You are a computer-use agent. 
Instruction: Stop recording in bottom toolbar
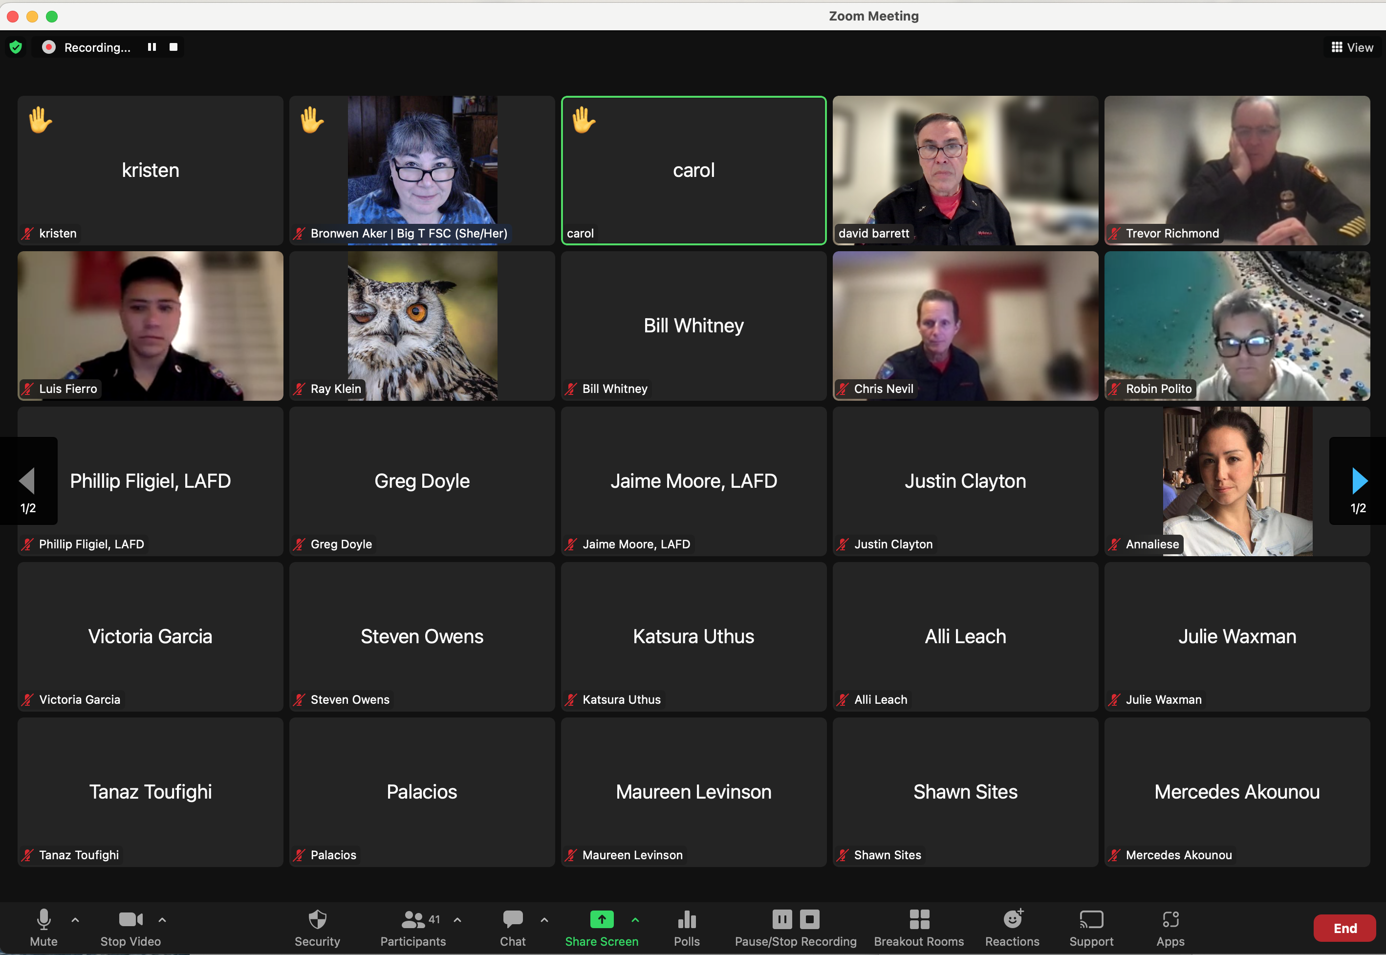(x=809, y=919)
